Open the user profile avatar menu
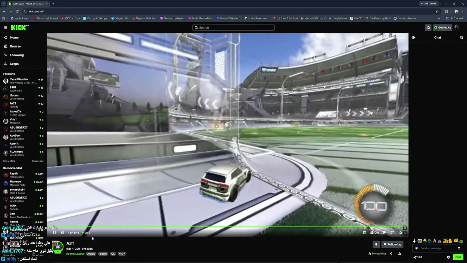The height and width of the screenshot is (263, 467). (456, 27)
